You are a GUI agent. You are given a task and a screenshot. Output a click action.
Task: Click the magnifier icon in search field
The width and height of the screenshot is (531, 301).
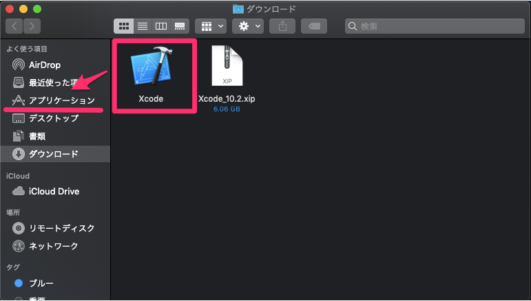coord(353,26)
